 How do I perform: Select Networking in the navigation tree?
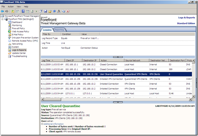point(17,44)
